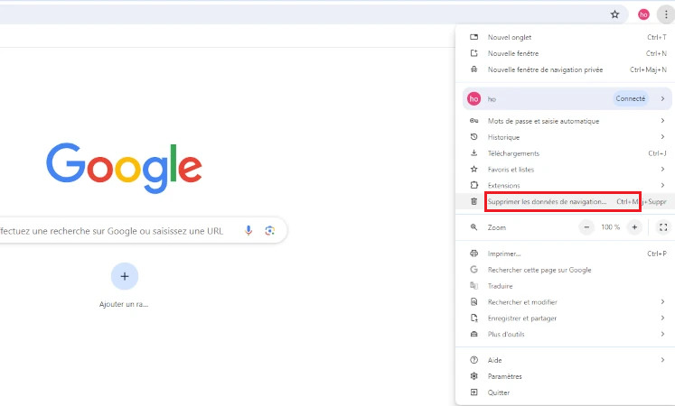The image size is (675, 406).
Task: Click the trash icon for Supprimer les données
Action: point(474,201)
